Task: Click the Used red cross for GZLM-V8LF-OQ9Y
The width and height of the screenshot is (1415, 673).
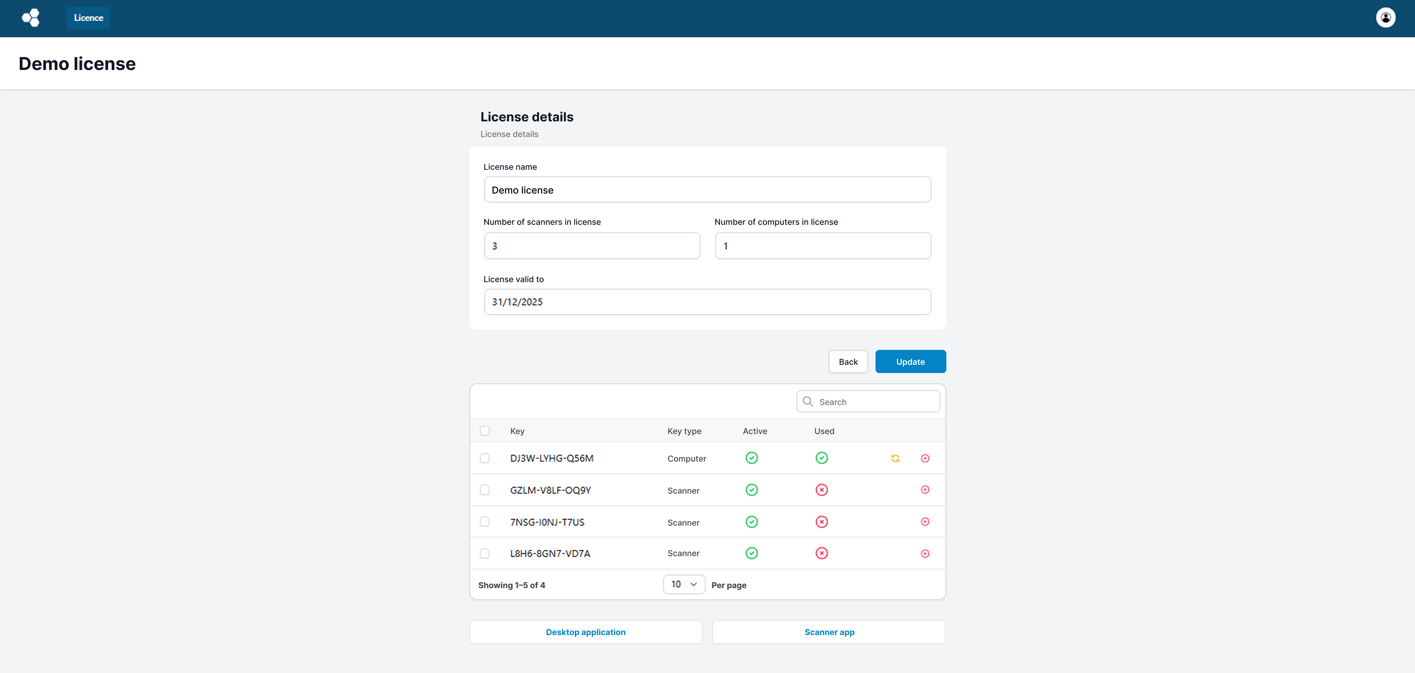Action: (x=821, y=489)
